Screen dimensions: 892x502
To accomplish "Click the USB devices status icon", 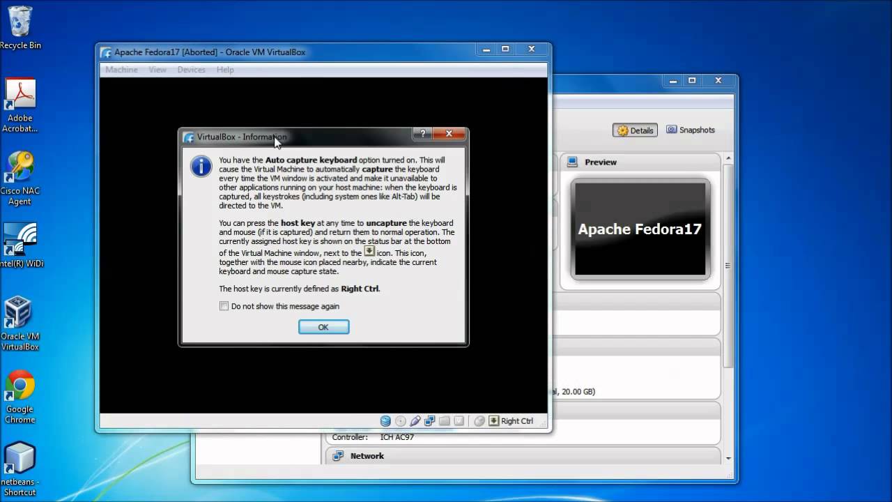I will 415,421.
